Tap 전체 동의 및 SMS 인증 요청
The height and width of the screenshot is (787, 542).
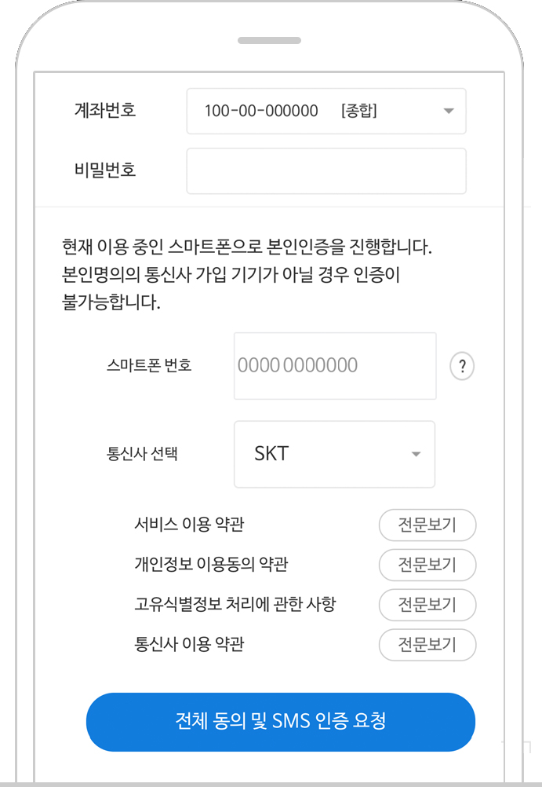[281, 722]
